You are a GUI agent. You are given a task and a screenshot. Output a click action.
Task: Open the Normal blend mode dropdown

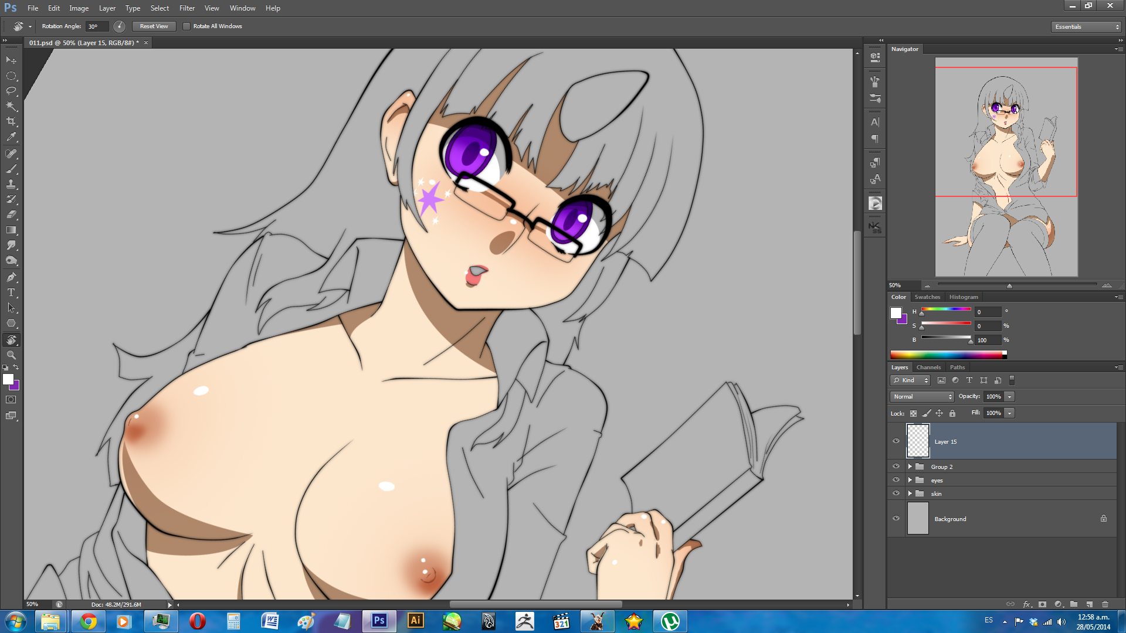coord(922,397)
